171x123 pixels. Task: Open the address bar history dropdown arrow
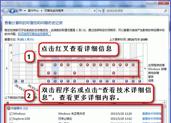(95, 11)
